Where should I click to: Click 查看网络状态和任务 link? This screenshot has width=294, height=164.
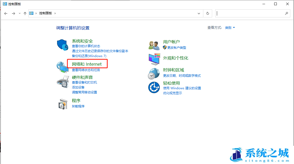click(x=86, y=70)
